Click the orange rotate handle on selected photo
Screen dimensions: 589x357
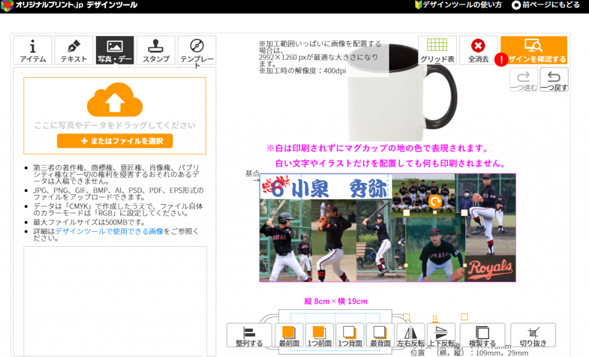435,202
